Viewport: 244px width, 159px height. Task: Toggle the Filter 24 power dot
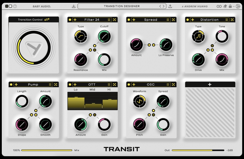coord(70,19)
